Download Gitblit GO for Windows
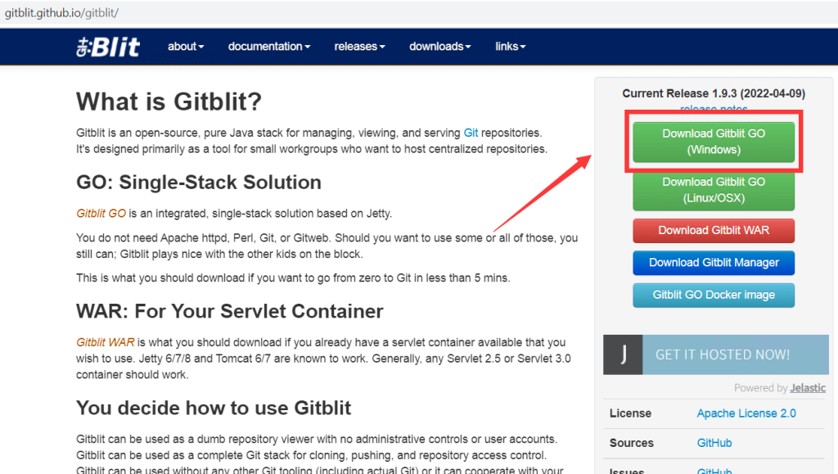The height and width of the screenshot is (474, 838). pos(714,142)
